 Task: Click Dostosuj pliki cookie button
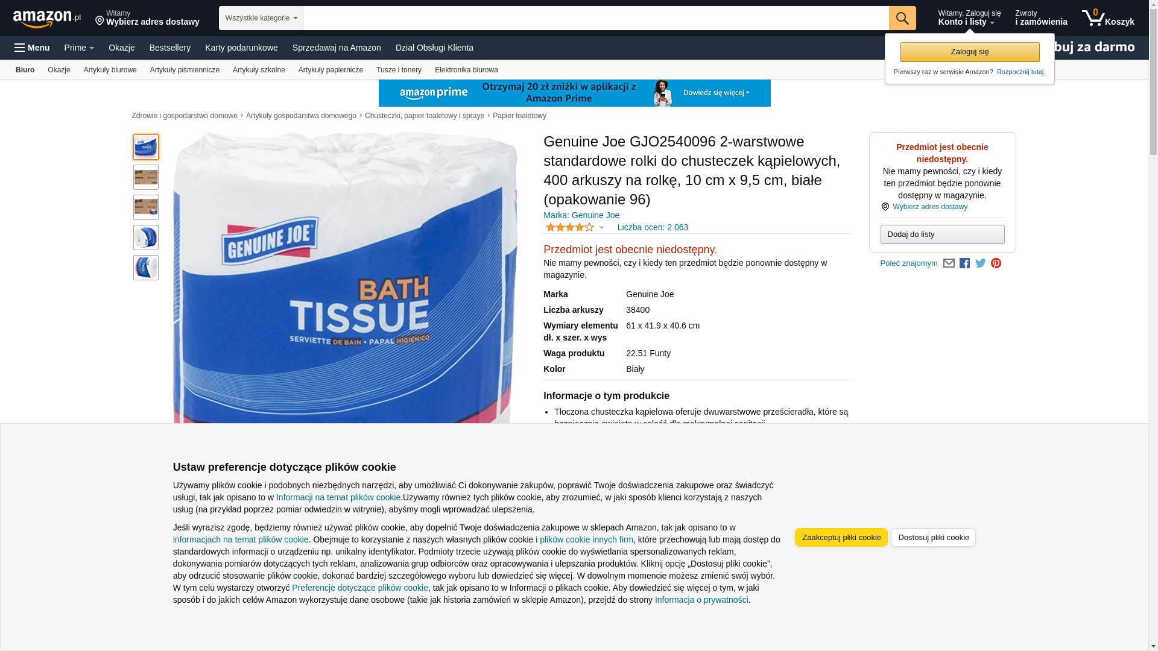coord(933,537)
